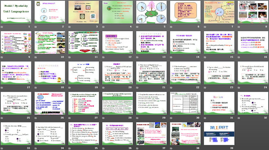Select slide 27 match words in Column A
This screenshot has width=269, height=150.
pyautogui.click(x=84, y=103)
